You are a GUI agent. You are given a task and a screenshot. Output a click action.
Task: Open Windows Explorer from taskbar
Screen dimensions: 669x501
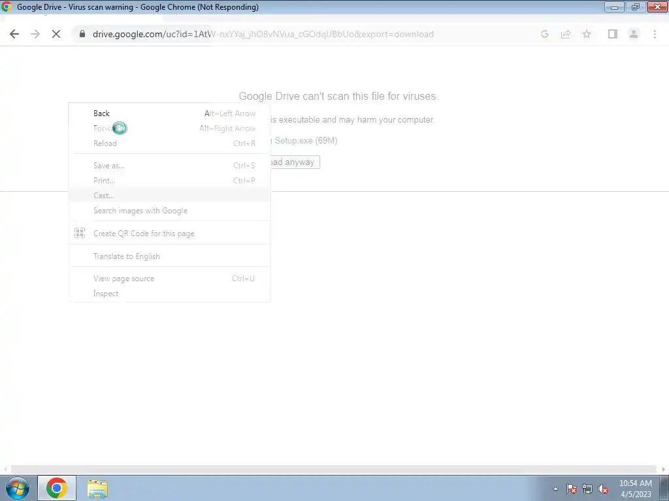(97, 488)
